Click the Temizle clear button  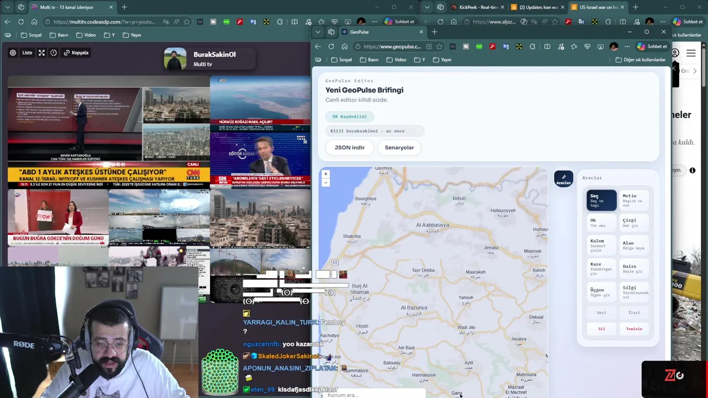pos(633,329)
